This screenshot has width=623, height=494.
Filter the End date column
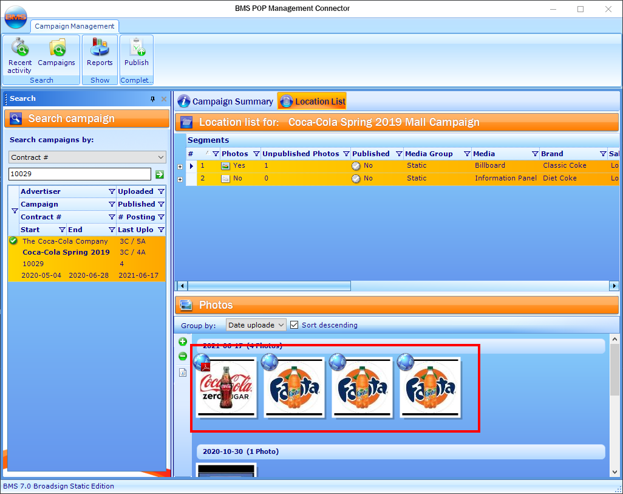112,230
